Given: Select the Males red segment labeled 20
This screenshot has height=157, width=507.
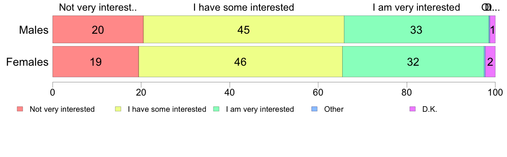Looking at the screenshot, I should point(98,30).
